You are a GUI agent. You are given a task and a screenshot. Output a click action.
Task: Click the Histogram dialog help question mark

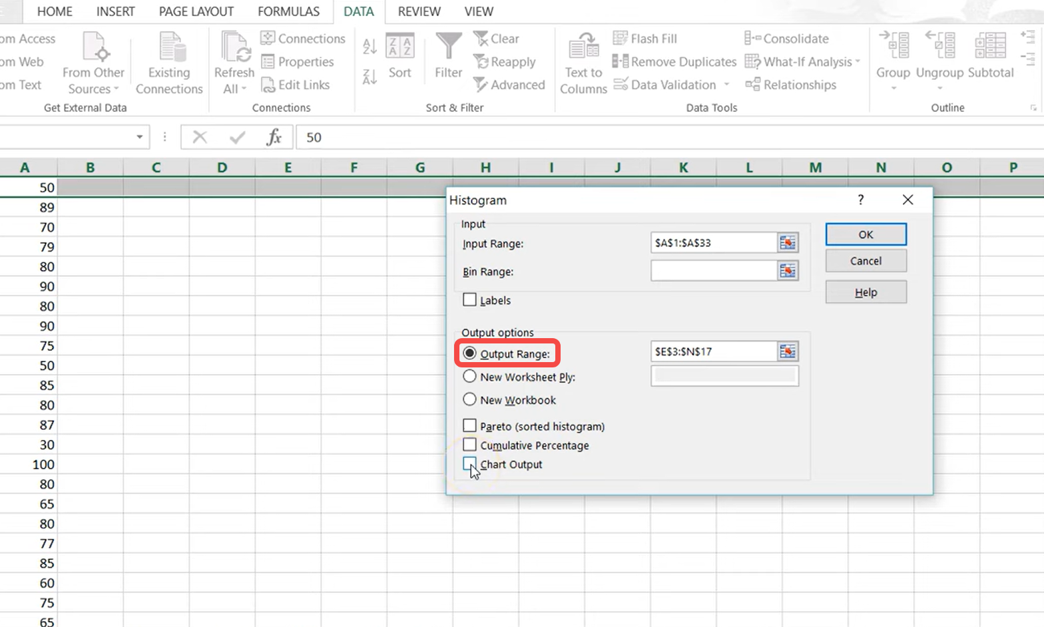pyautogui.click(x=861, y=200)
